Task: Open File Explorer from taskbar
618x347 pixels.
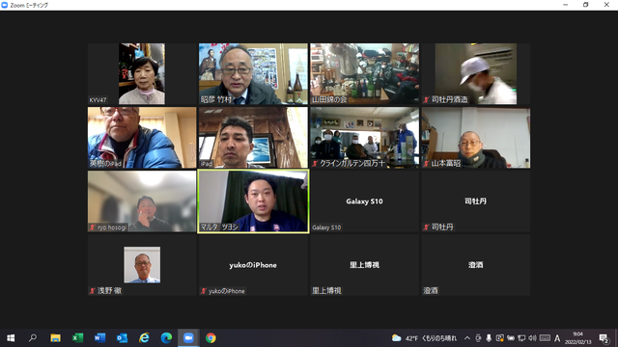Action: tap(55, 338)
